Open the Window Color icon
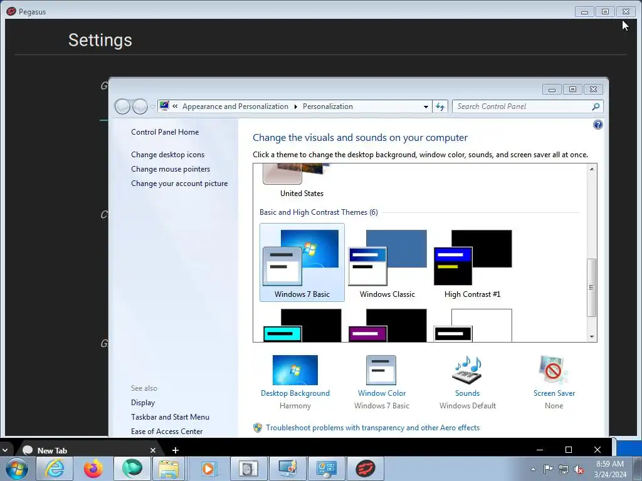Viewport: 642px width, 481px height. 381,370
